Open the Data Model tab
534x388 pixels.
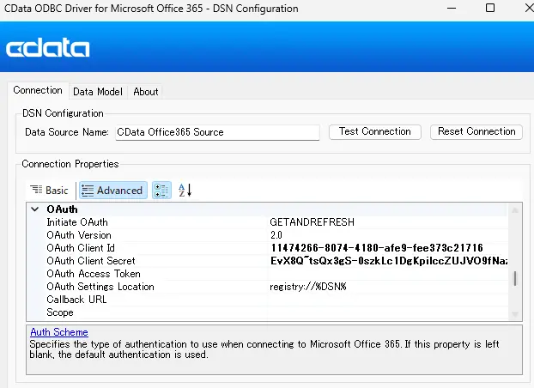coord(98,92)
